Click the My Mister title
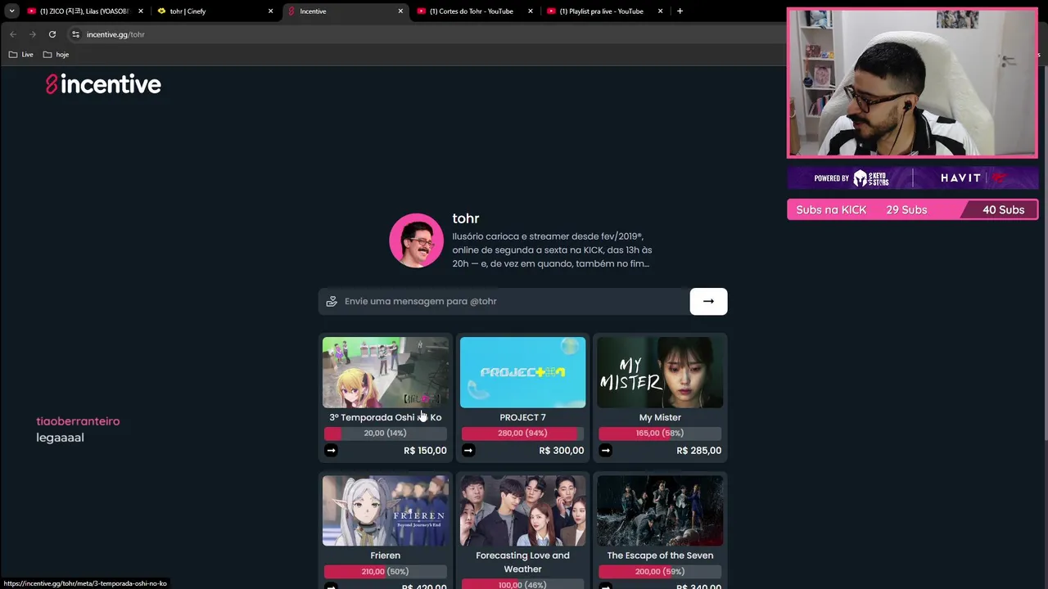Screen dimensions: 1048x589 [660, 417]
